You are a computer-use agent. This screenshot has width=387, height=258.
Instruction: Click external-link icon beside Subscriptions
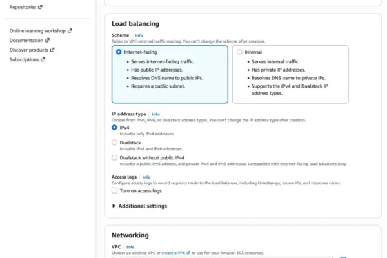(43, 59)
